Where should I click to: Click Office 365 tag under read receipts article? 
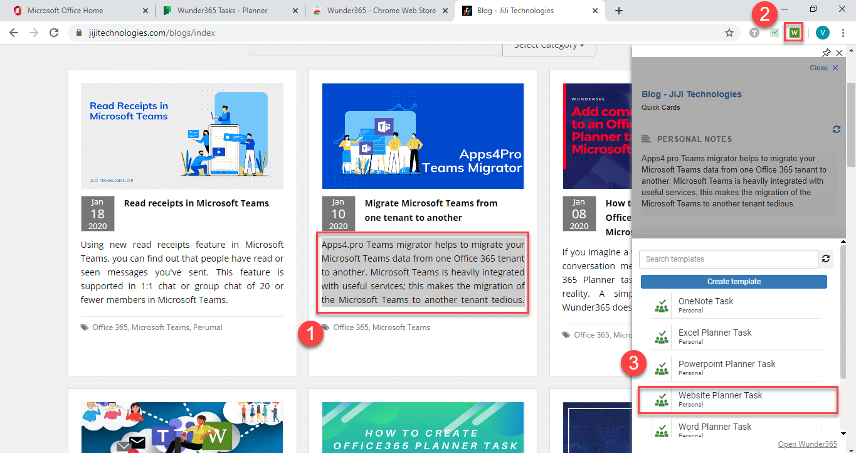point(110,328)
